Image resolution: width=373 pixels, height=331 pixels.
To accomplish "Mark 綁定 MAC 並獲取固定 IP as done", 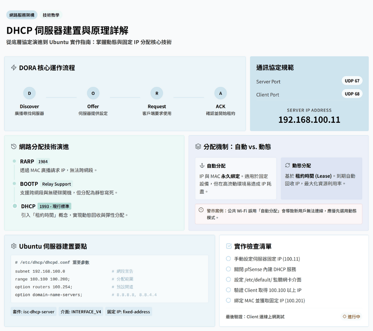I will coord(228,301).
